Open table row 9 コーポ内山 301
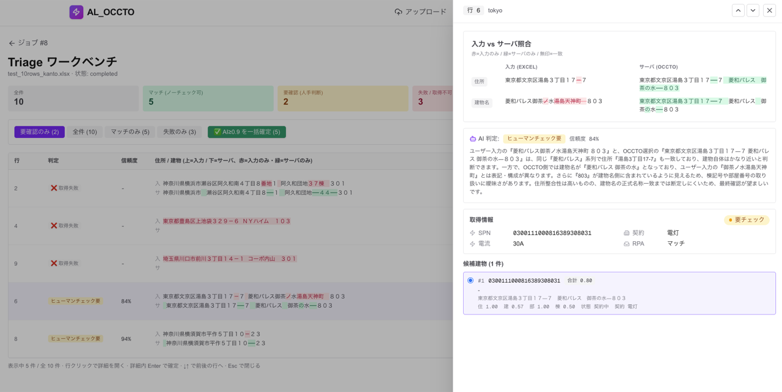 coord(230,263)
